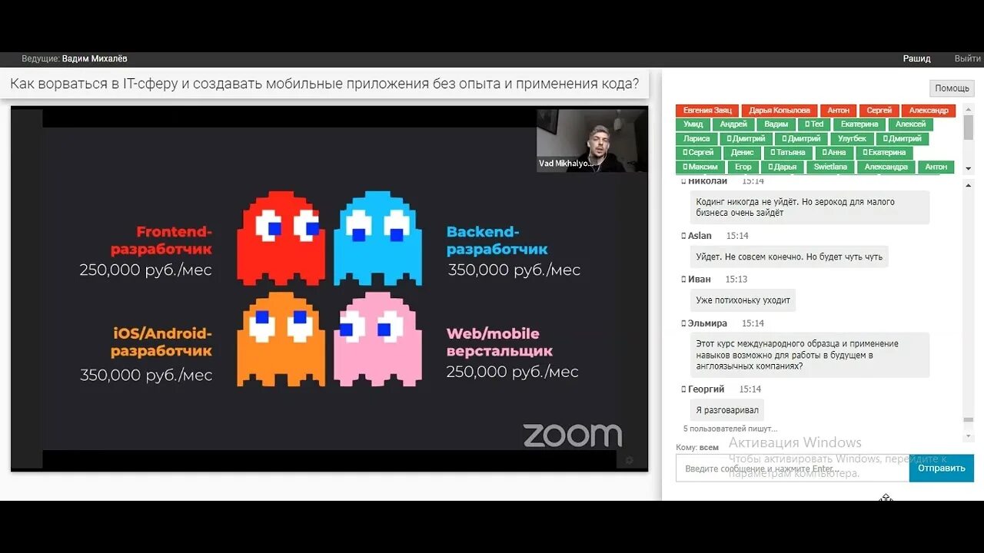This screenshot has width=984, height=553.
Task: Select the red participant chip Дарья Копылова
Action: (x=780, y=111)
